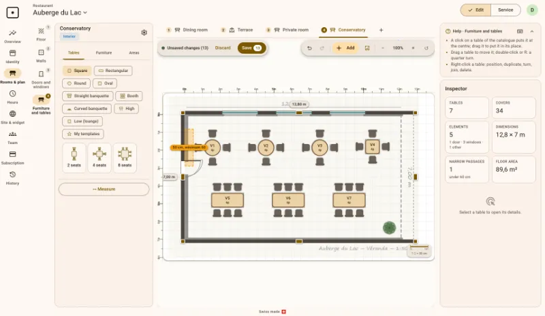
Task: Choose the Booth type
Action: tap(129, 96)
